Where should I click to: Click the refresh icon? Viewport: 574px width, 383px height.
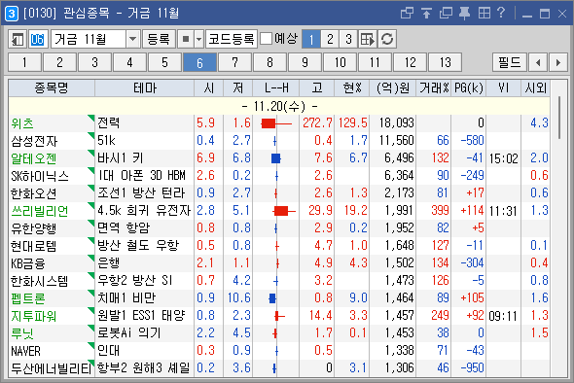coord(387,39)
